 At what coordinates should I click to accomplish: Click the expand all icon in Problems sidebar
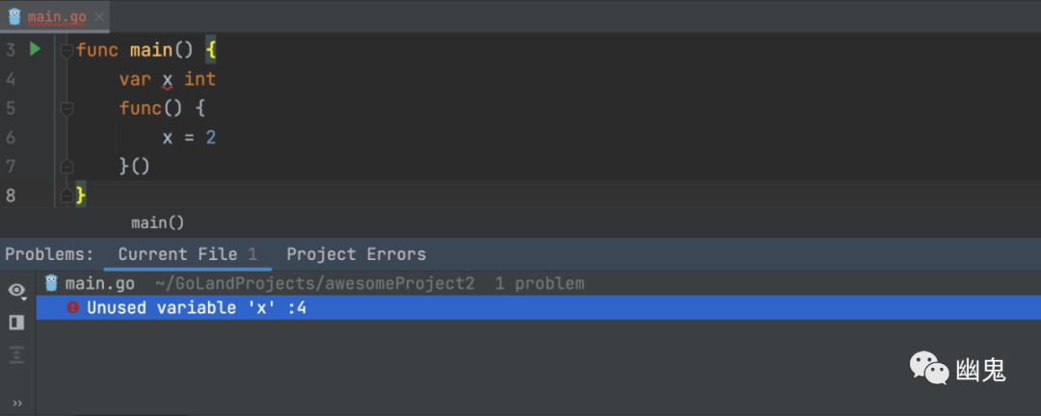coord(16,354)
